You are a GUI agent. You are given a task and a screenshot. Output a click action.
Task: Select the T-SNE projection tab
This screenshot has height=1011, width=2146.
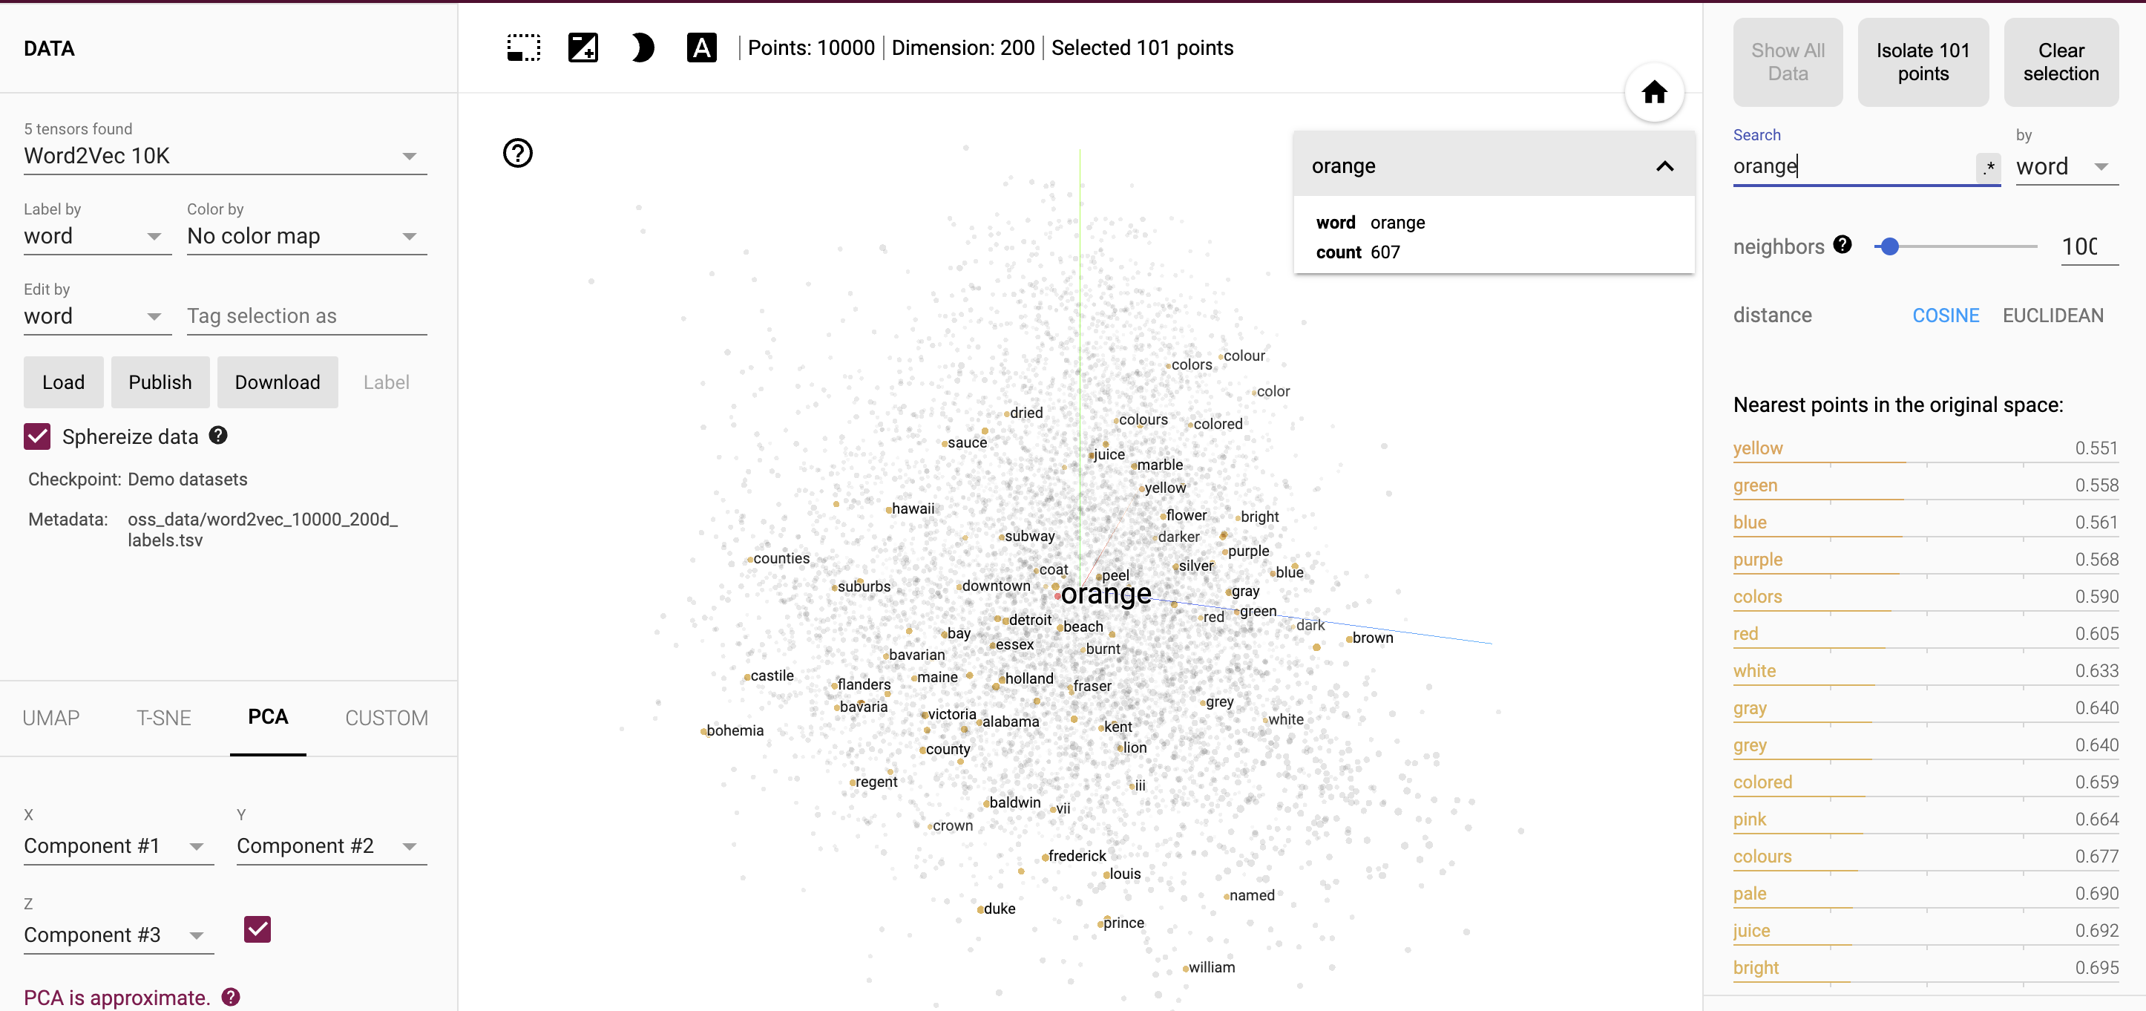tap(162, 716)
